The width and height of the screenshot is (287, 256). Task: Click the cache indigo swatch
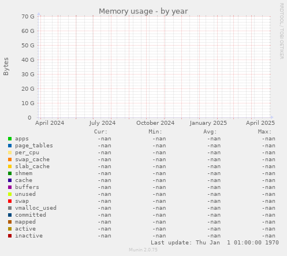[10, 180]
